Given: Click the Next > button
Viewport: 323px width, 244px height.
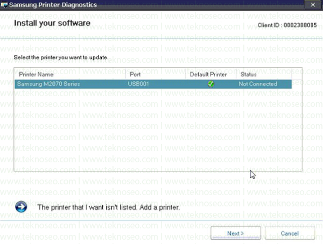Looking at the screenshot, I should [x=236, y=233].
